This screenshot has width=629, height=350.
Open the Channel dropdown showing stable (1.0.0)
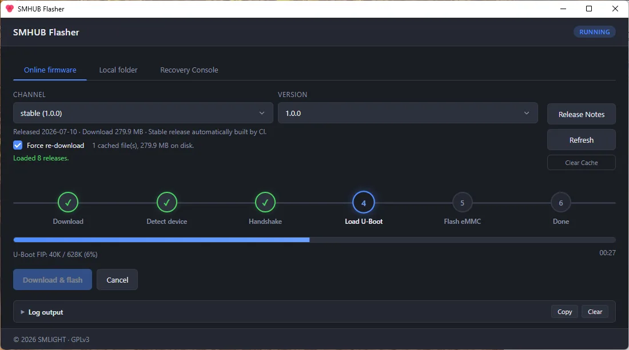pyautogui.click(x=143, y=113)
